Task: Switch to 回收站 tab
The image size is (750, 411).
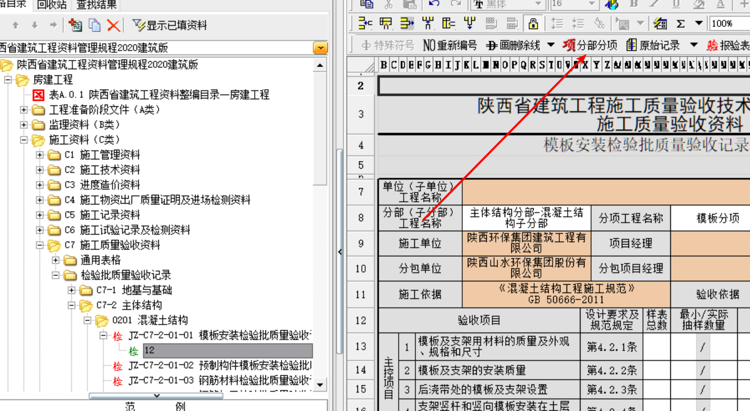Action: tap(51, 5)
